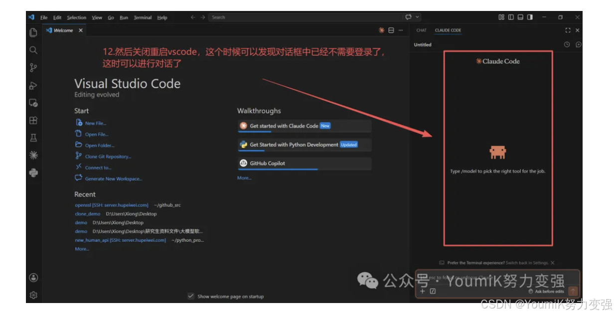
Task: Expand More... under Recent list
Action: click(x=82, y=249)
